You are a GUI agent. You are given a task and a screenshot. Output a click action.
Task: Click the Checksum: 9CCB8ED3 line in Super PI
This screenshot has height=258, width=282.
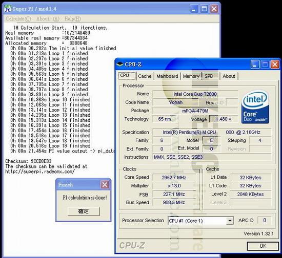tap(28, 161)
